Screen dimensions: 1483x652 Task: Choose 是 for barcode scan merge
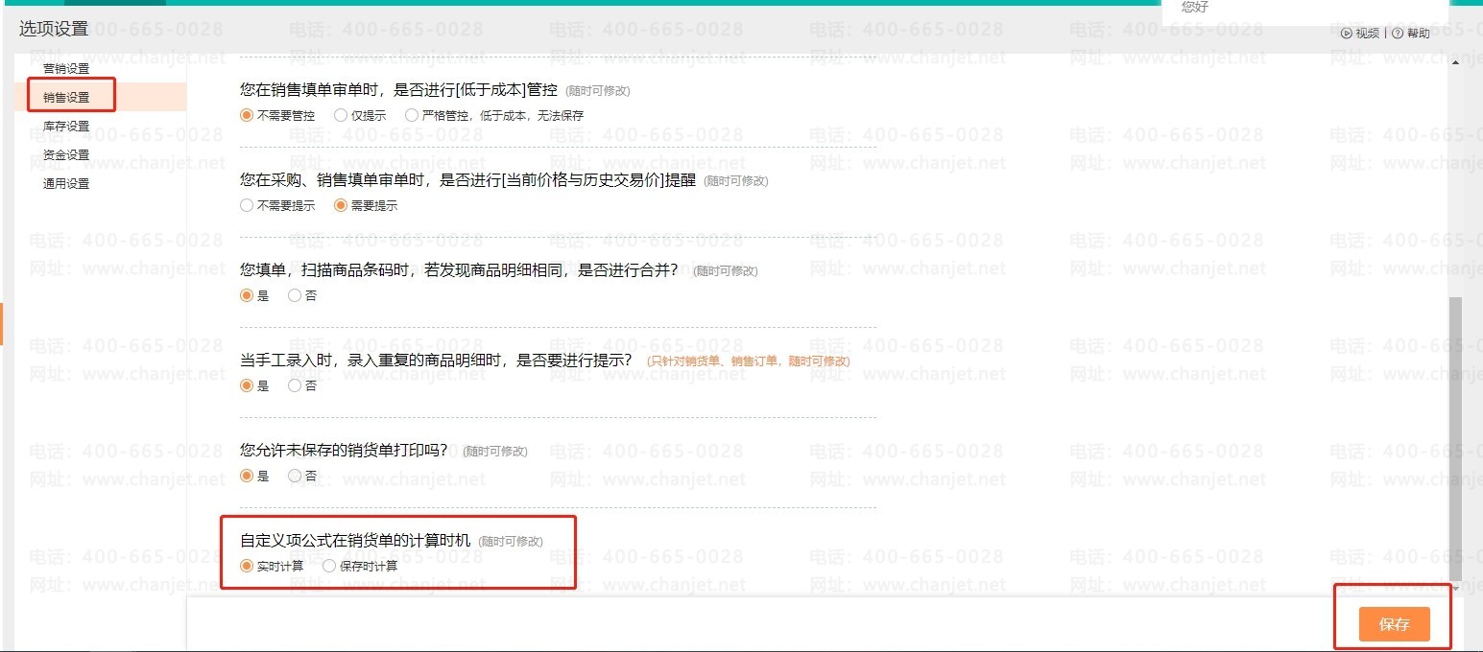click(x=247, y=295)
